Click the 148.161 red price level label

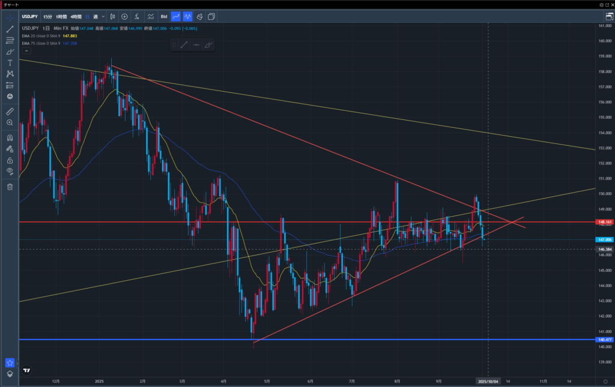[604, 222]
